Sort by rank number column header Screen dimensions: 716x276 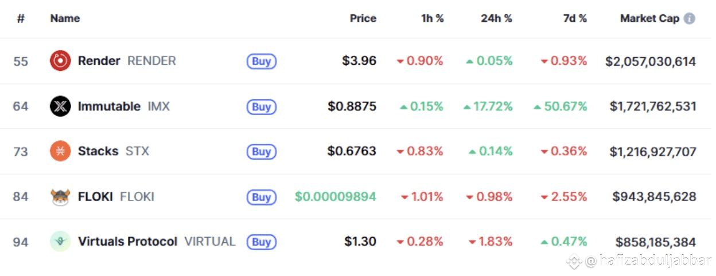[x=21, y=18]
